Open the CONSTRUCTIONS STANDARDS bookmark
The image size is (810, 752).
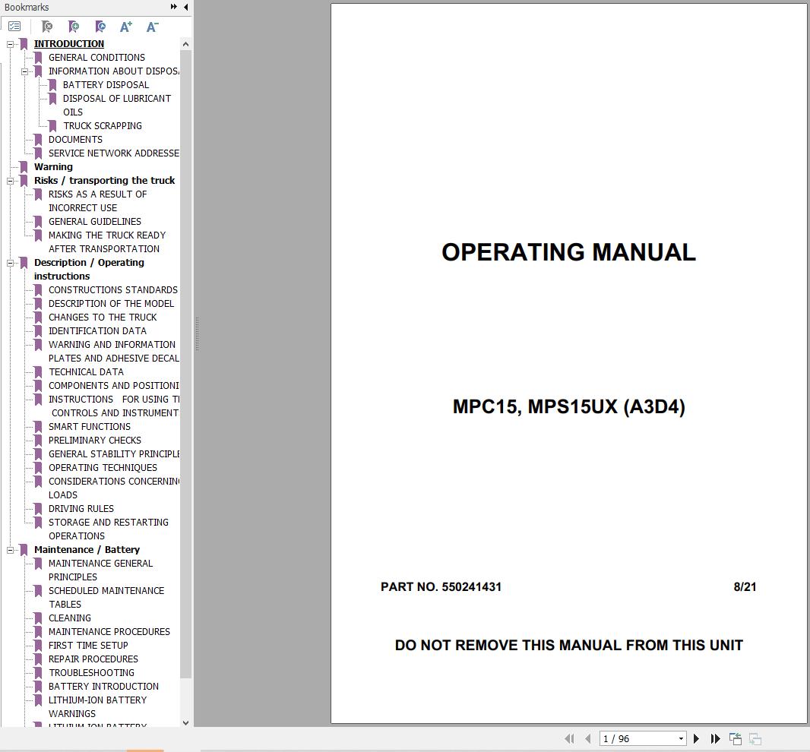112,289
